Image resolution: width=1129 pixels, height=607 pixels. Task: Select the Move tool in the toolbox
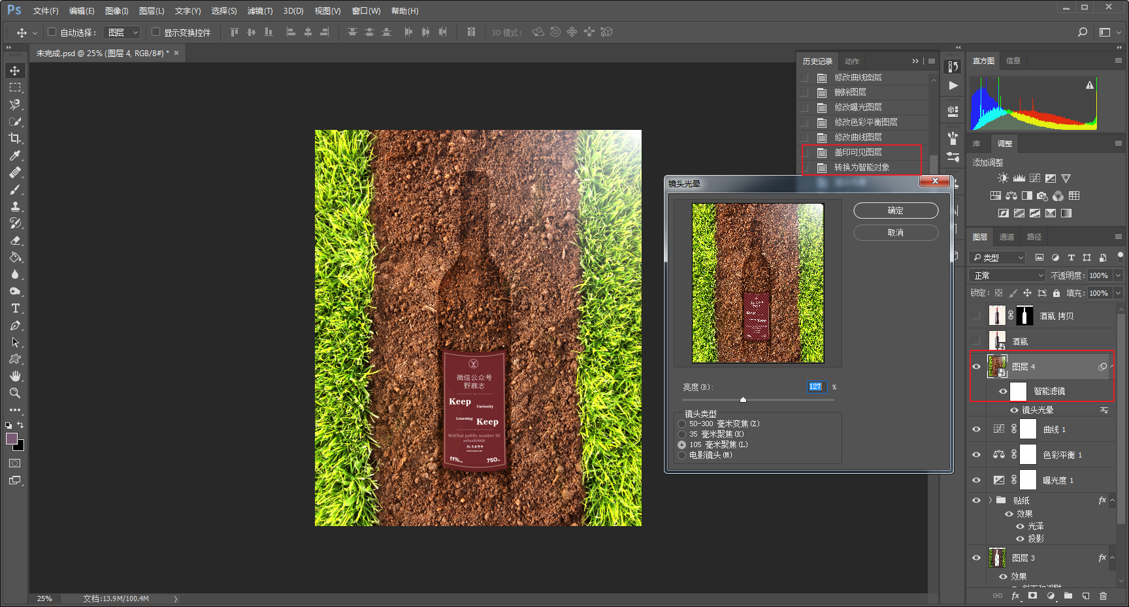(x=15, y=70)
